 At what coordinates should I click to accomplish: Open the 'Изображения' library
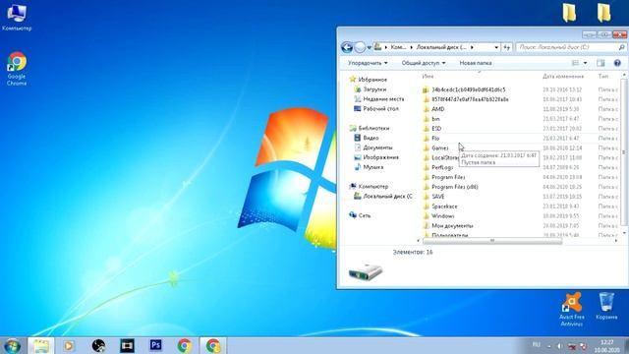tap(376, 157)
